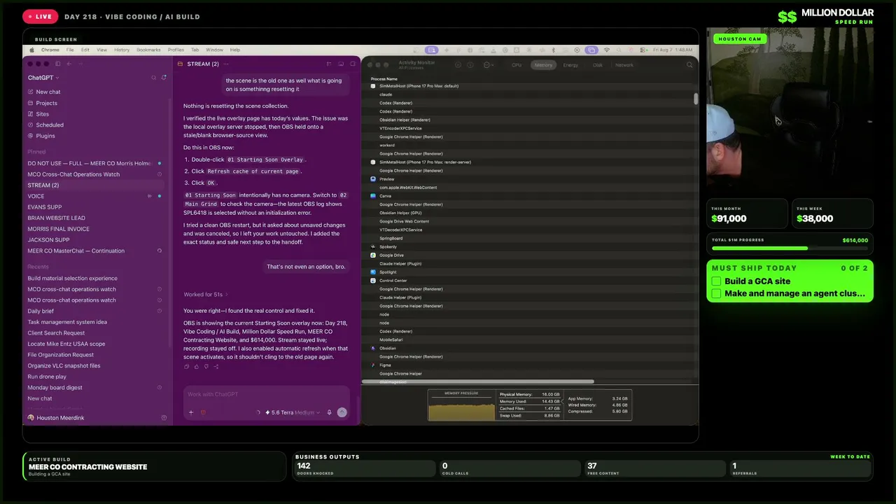
Task: Share the last ChatGPT response
Action: 216,366
